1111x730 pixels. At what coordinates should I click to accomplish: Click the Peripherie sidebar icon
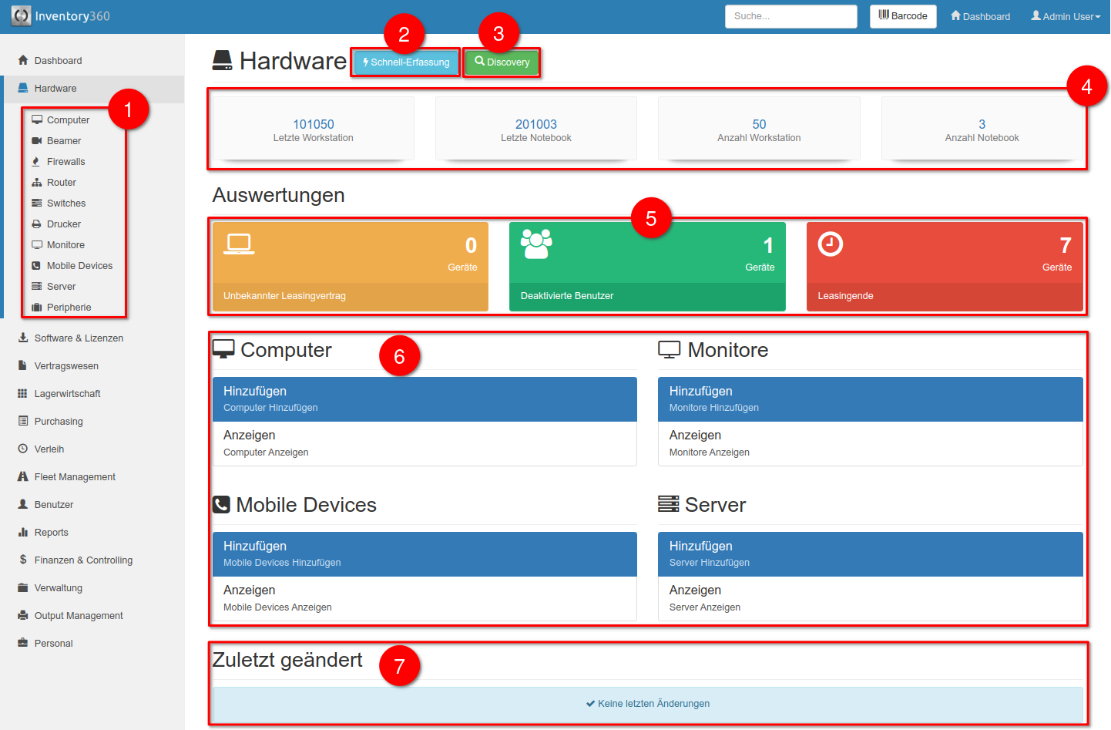pyautogui.click(x=36, y=307)
